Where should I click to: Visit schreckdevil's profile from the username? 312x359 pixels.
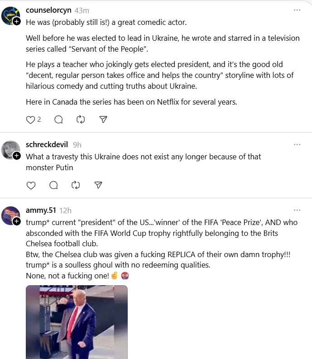click(x=47, y=144)
